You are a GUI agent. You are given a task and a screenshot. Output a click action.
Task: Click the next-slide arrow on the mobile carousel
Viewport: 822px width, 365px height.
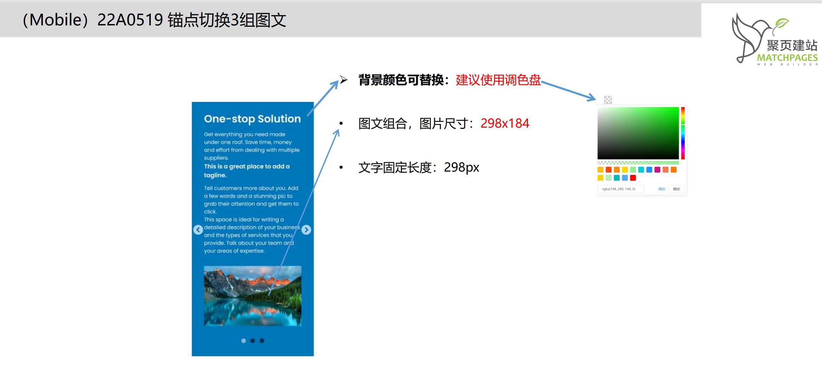306,230
